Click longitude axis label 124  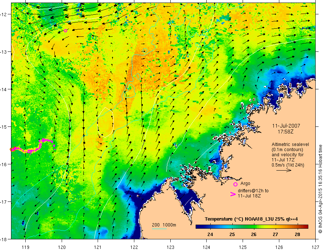(207, 247)
